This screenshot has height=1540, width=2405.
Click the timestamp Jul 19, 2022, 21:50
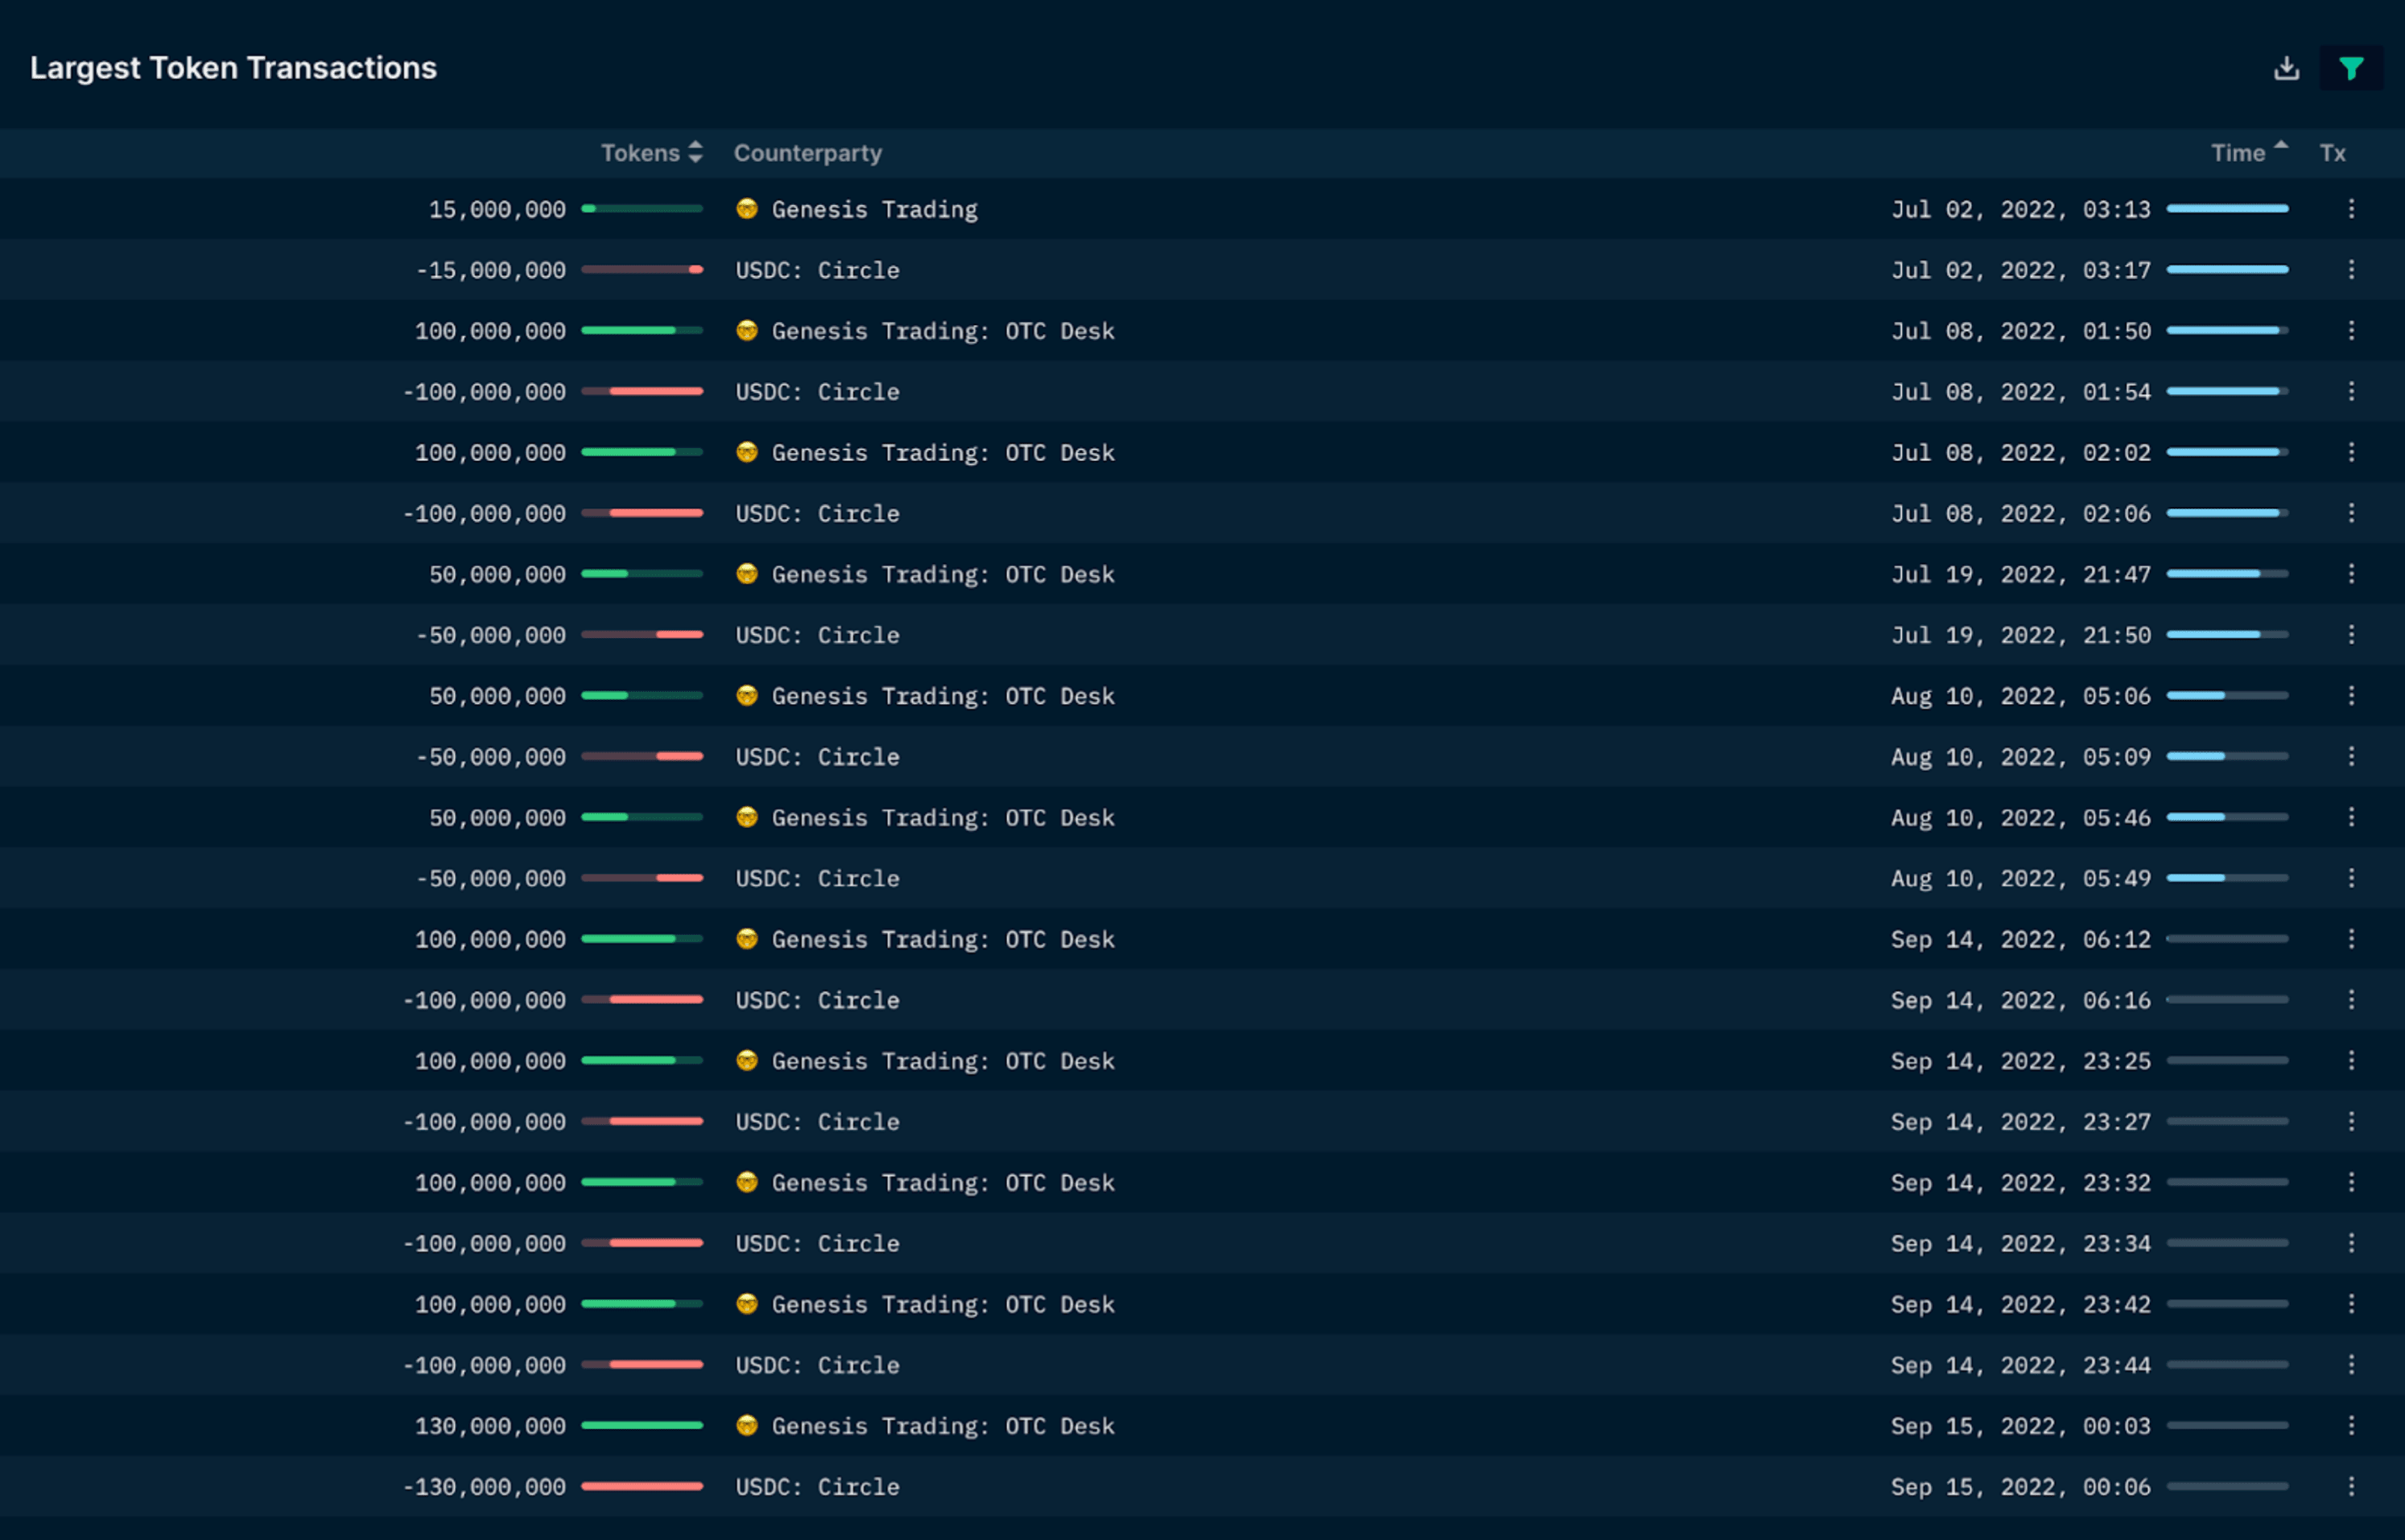pos(2019,635)
